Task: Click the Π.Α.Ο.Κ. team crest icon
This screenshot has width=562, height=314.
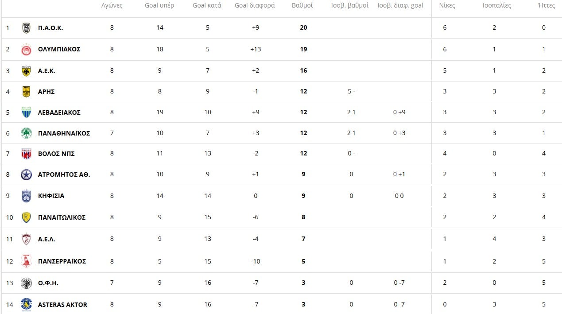Action: pos(26,28)
